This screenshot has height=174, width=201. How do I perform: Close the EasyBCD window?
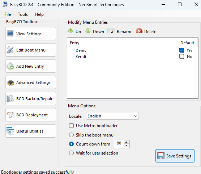point(196,4)
